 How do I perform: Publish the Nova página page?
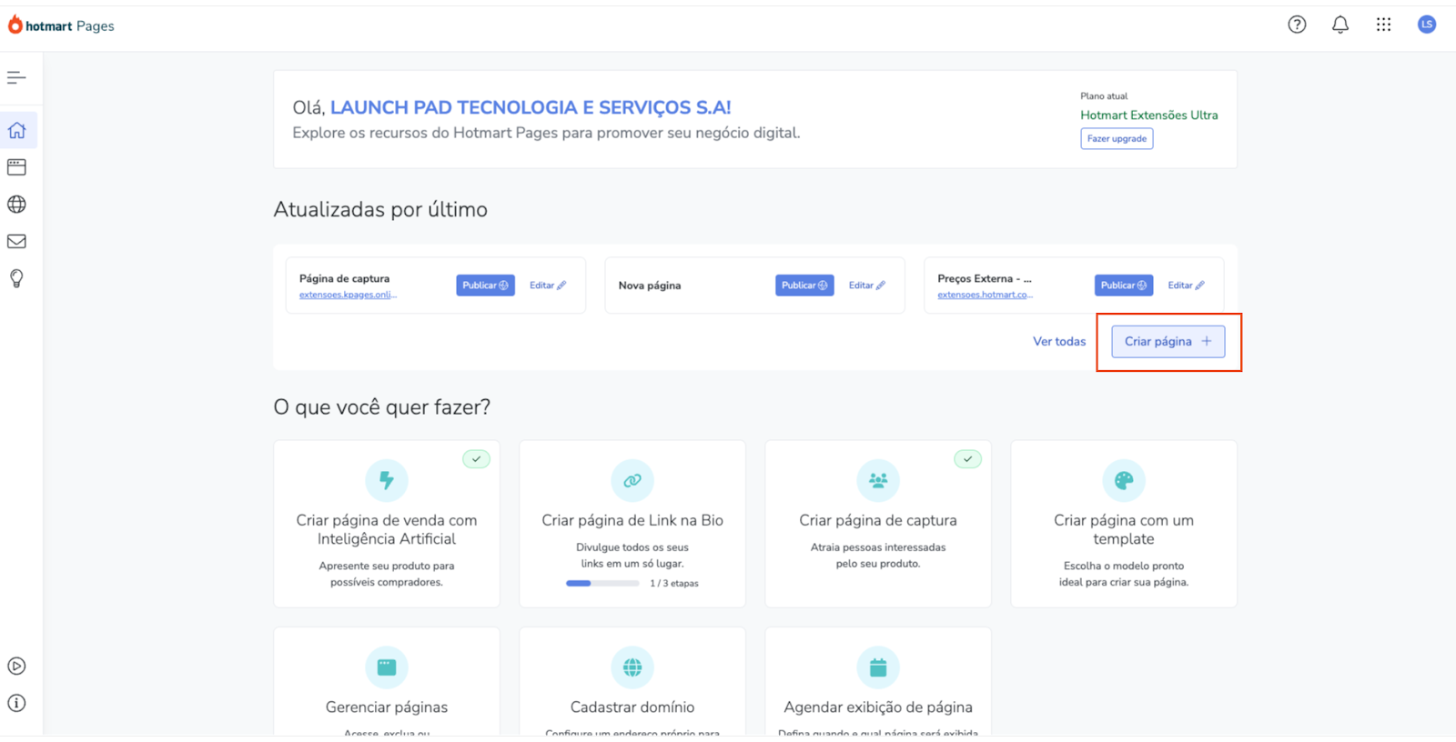(804, 286)
